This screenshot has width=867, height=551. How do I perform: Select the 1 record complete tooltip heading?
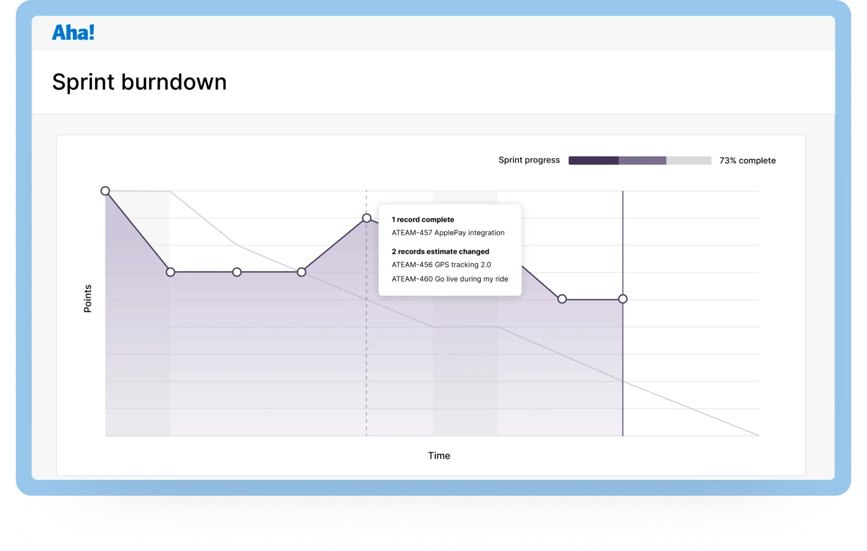[x=423, y=219]
